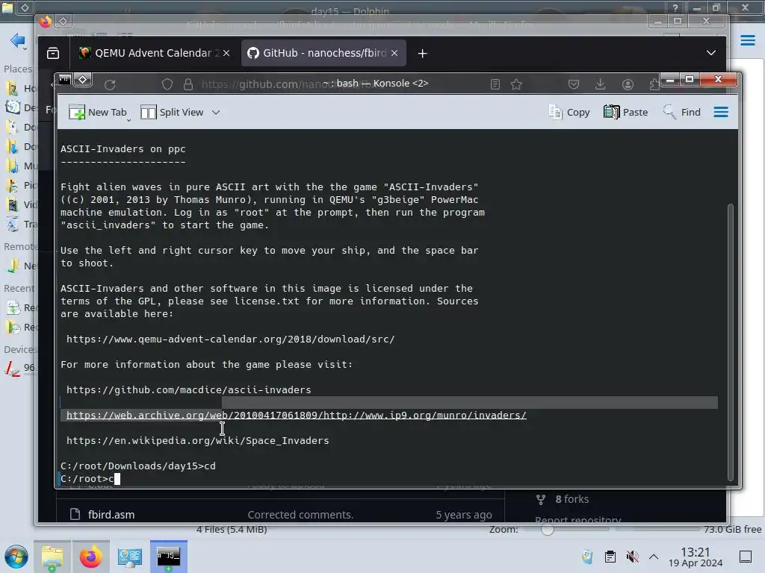Image resolution: width=765 pixels, height=573 pixels.
Task: Open a new Firefox tab with plus button
Action: tap(423, 53)
